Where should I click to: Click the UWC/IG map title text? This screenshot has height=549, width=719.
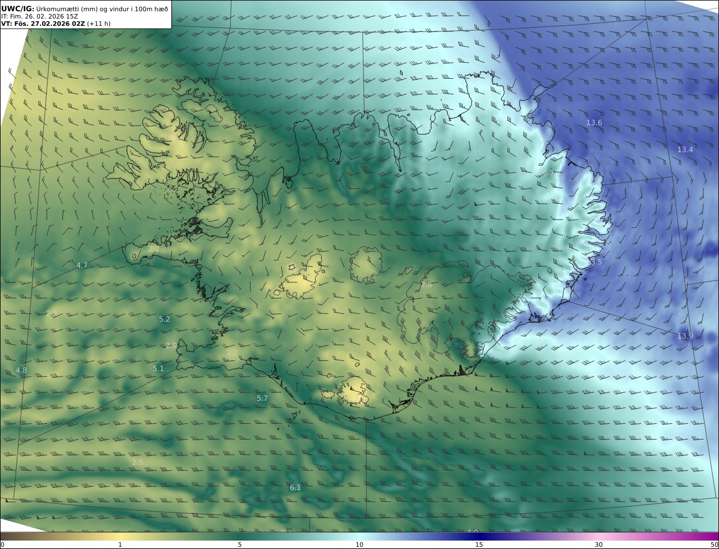tap(85, 8)
